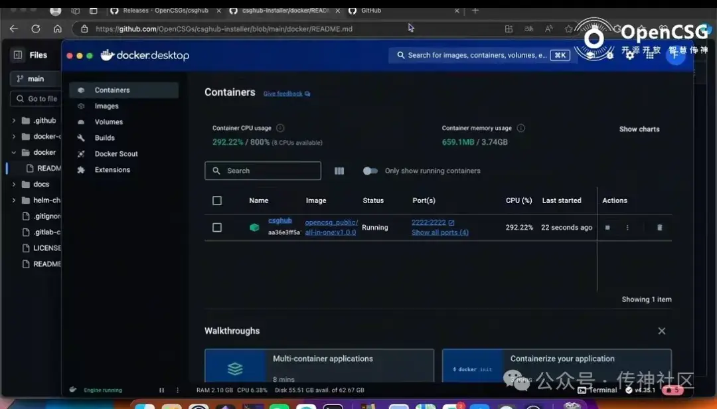Stop the csghub container via Actions square icon
The height and width of the screenshot is (409, 717).
coord(607,227)
